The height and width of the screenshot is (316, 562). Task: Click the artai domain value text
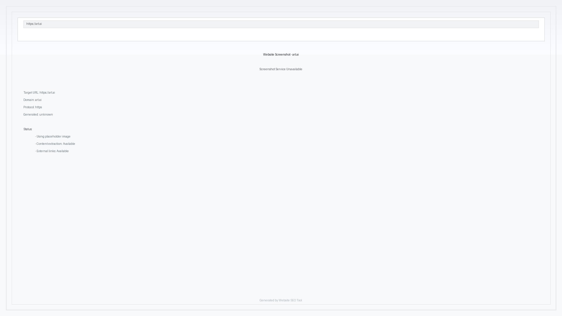click(x=38, y=100)
